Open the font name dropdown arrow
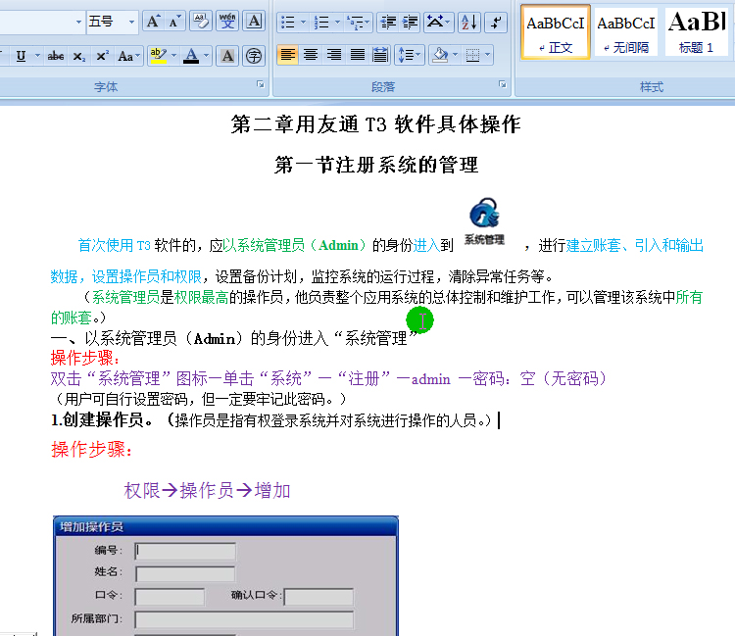735x636 pixels. [78, 22]
